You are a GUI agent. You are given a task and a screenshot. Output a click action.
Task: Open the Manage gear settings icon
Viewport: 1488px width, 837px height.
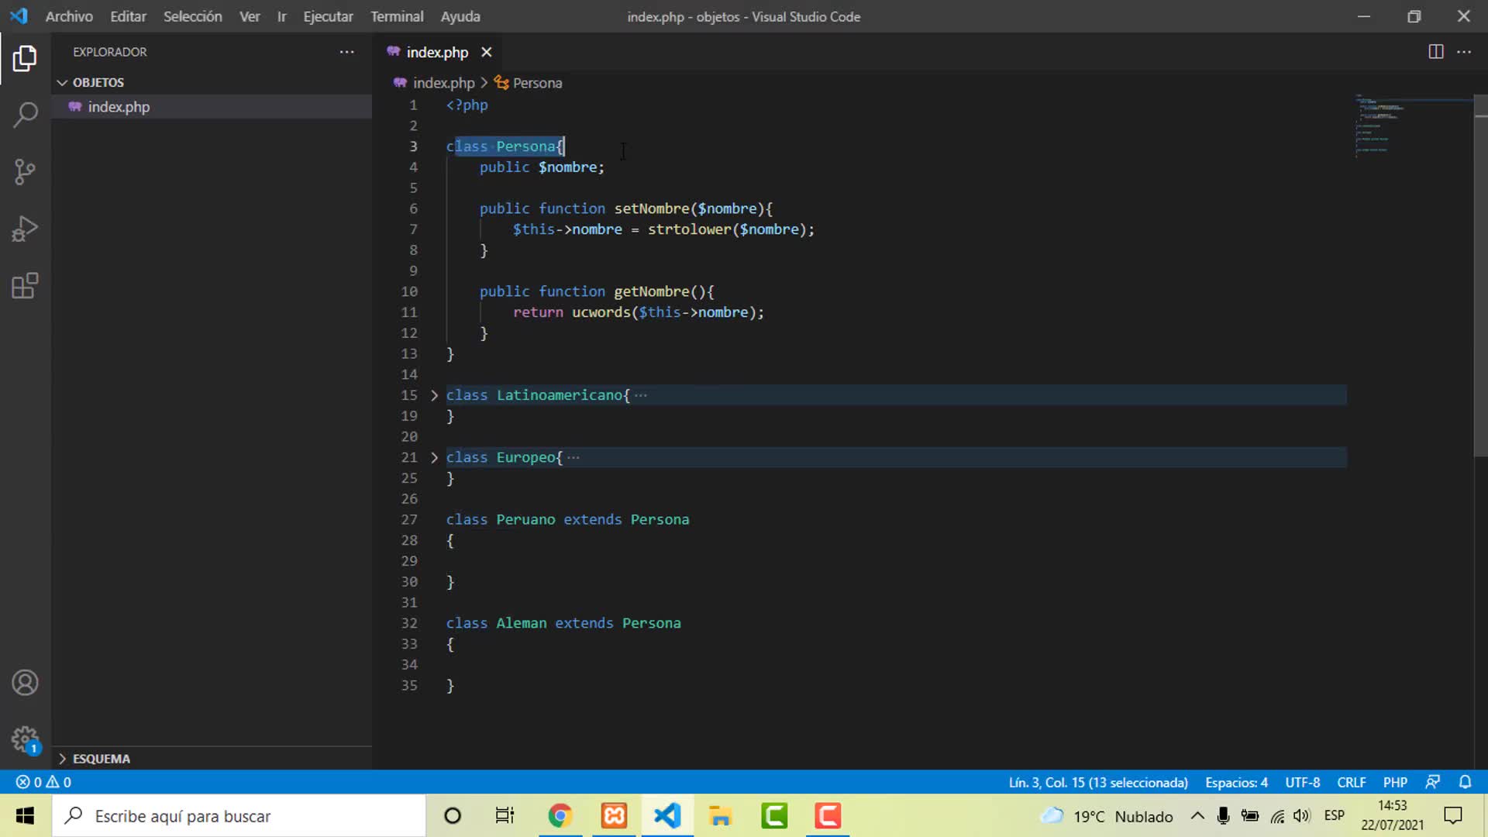pyautogui.click(x=25, y=739)
